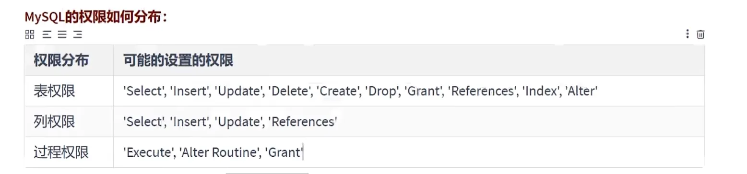747x174 pixels.
Task: Click 'Alter' at end of 表权限 row
Action: coord(582,91)
